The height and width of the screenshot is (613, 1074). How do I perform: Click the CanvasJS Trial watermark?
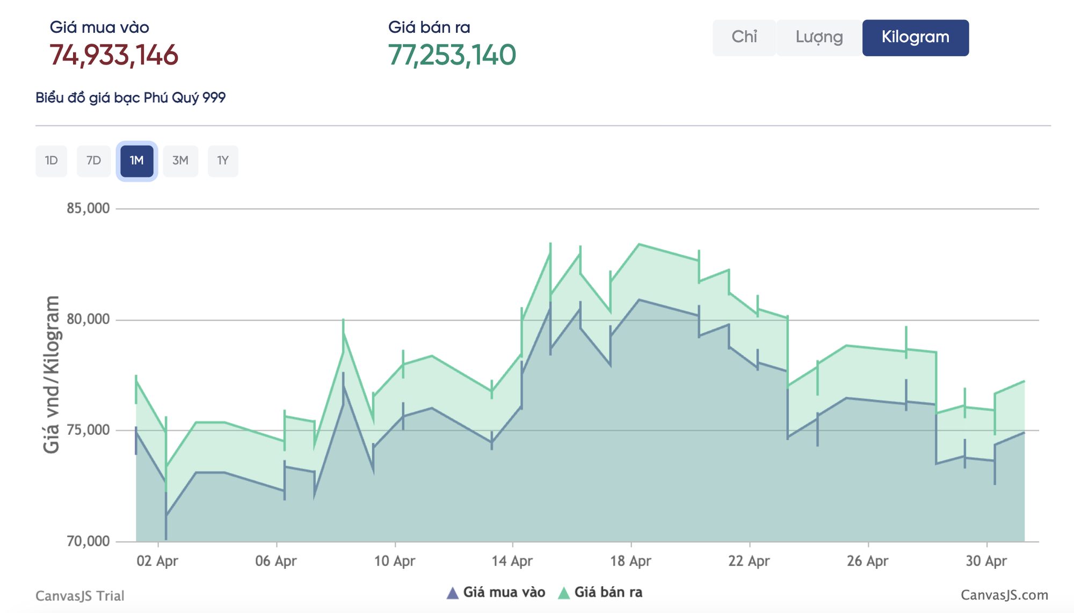(x=79, y=596)
